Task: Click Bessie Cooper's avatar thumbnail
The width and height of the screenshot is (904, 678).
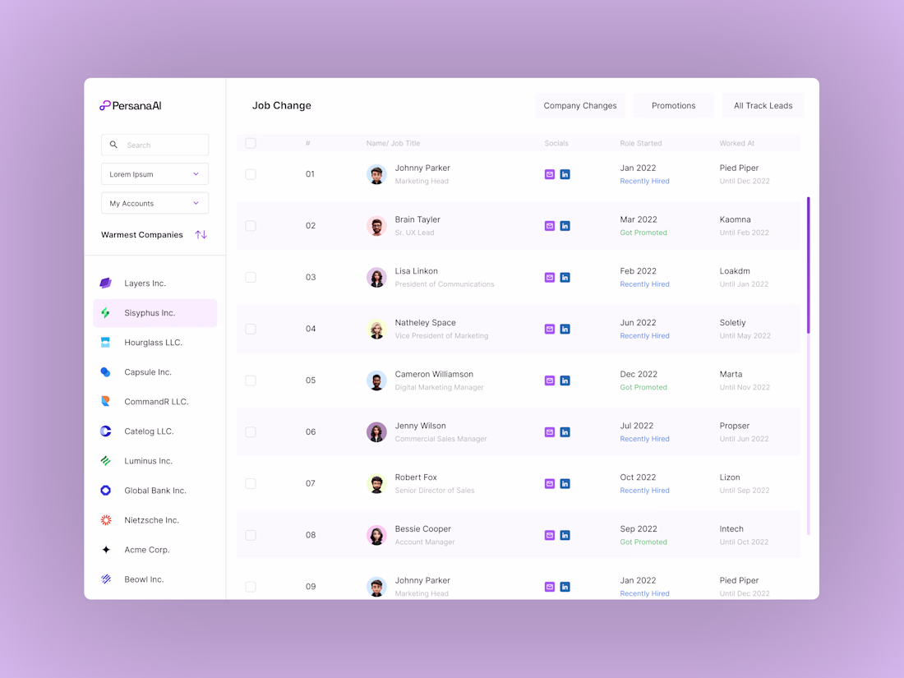Action: click(x=376, y=535)
